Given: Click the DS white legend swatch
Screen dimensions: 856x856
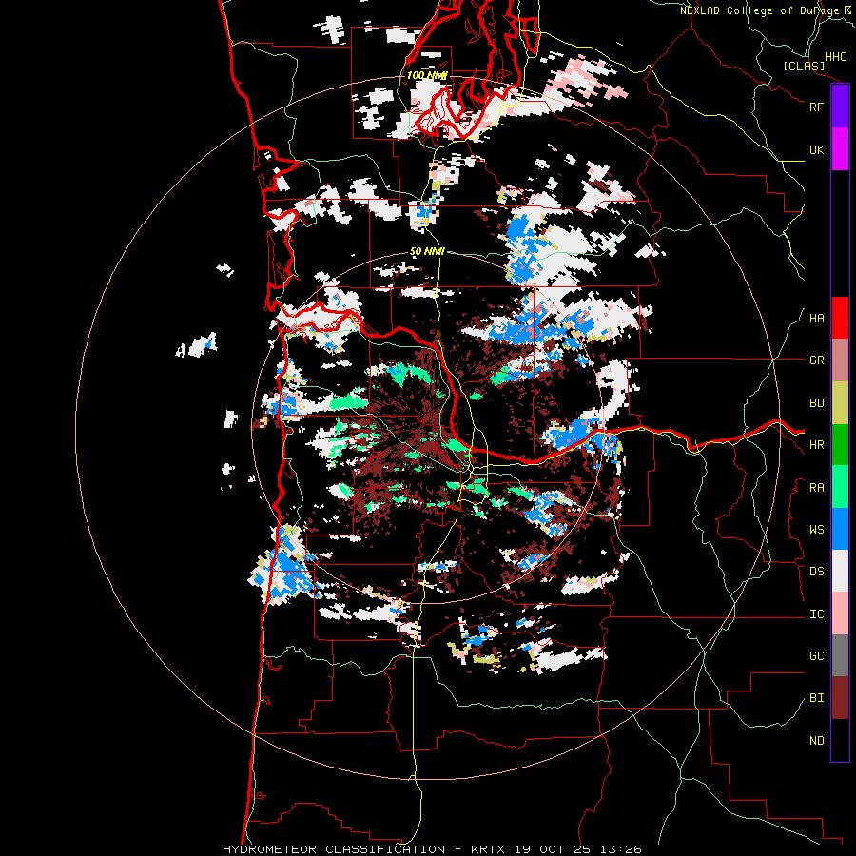Looking at the screenshot, I should point(840,571).
